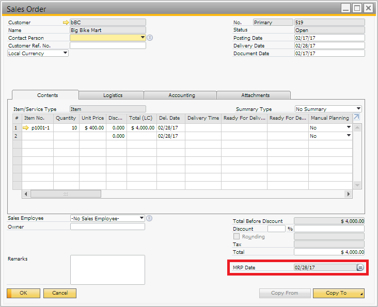Click the OK button
The image size is (378, 307).
(23, 293)
